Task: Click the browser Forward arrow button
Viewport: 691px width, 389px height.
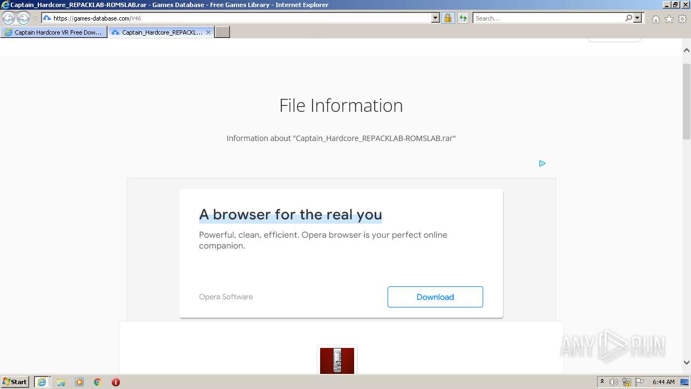Action: point(23,18)
